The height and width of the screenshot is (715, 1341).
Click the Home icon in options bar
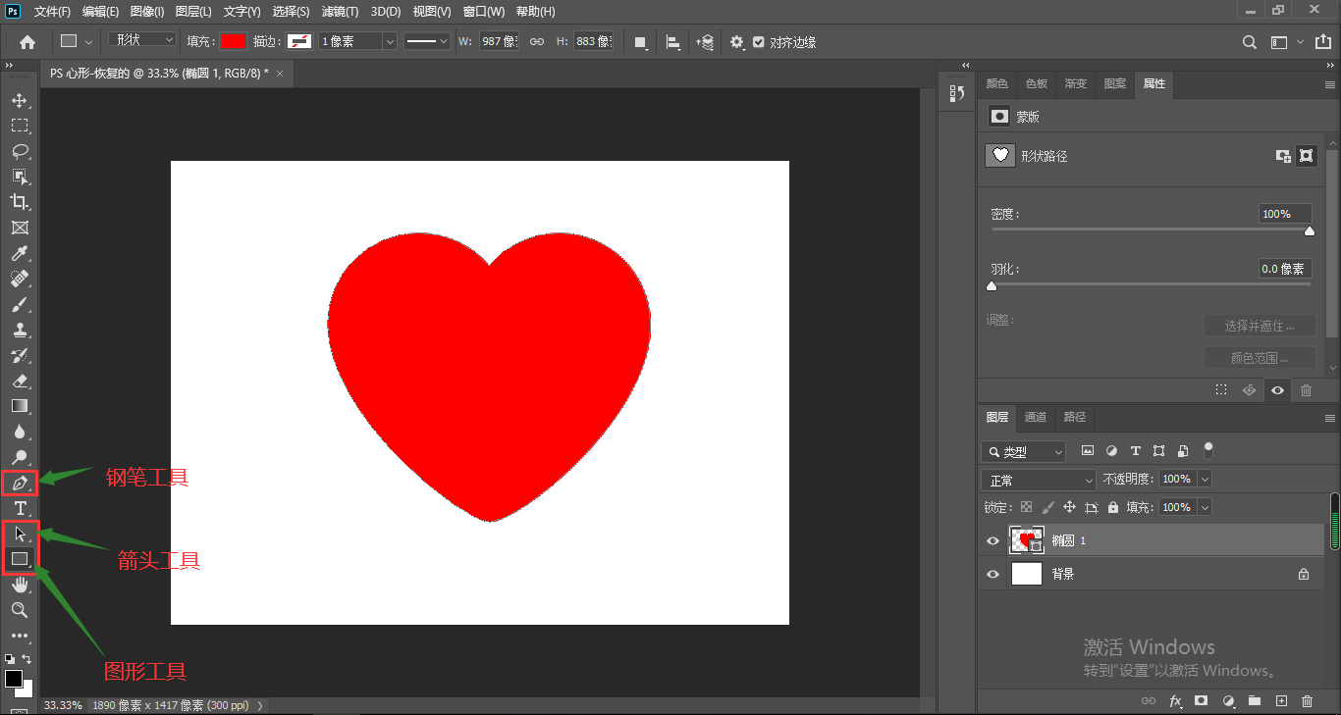pyautogui.click(x=27, y=42)
